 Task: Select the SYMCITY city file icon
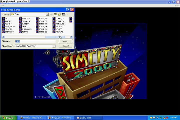pos(20,26)
